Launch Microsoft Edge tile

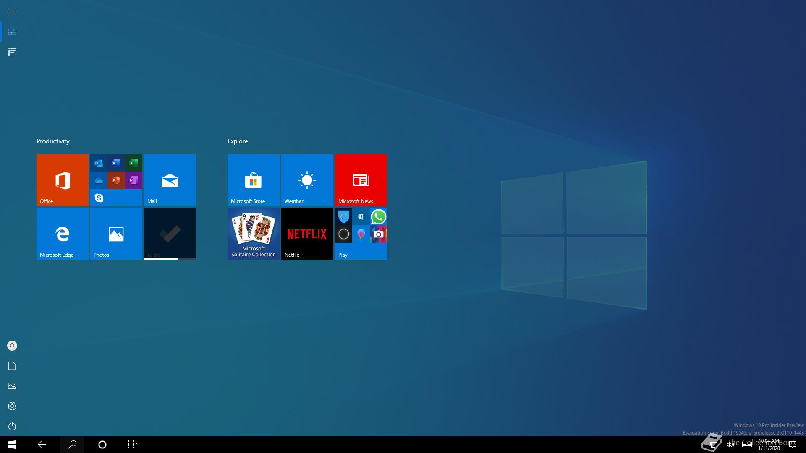tap(63, 234)
